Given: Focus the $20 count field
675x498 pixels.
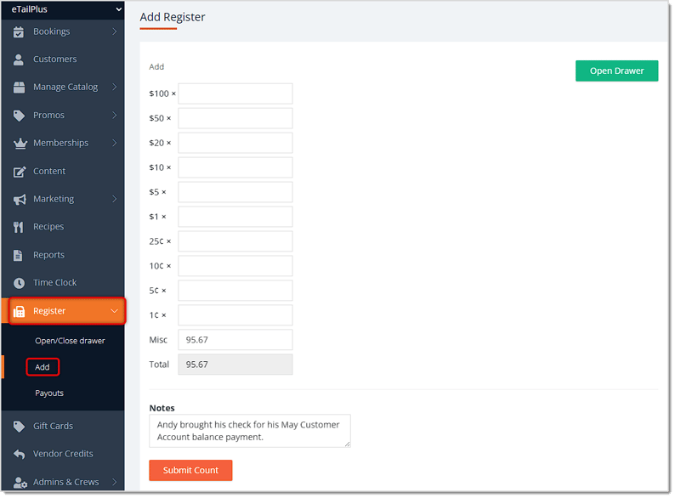Looking at the screenshot, I should (x=235, y=143).
